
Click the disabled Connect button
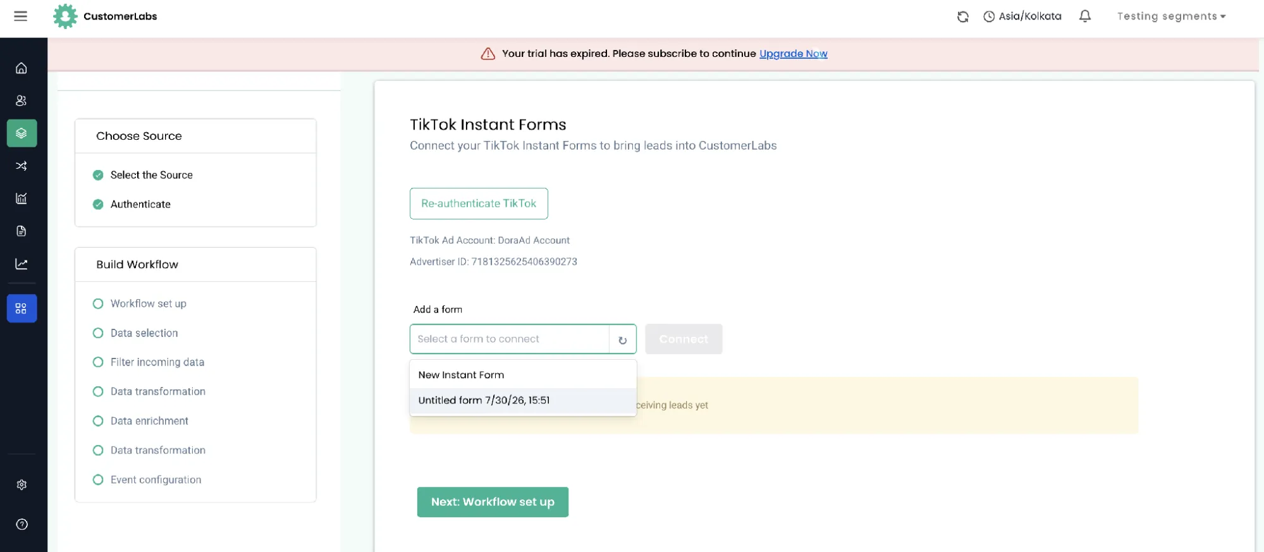(684, 339)
